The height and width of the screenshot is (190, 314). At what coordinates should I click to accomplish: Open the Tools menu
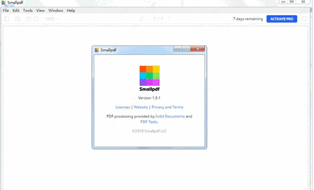point(28,10)
